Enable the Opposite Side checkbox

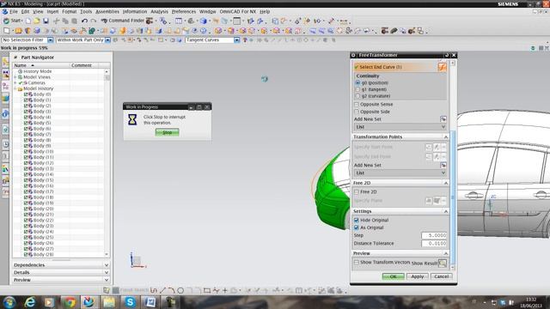pos(357,112)
